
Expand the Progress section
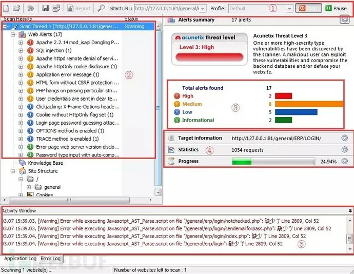pos(345,161)
